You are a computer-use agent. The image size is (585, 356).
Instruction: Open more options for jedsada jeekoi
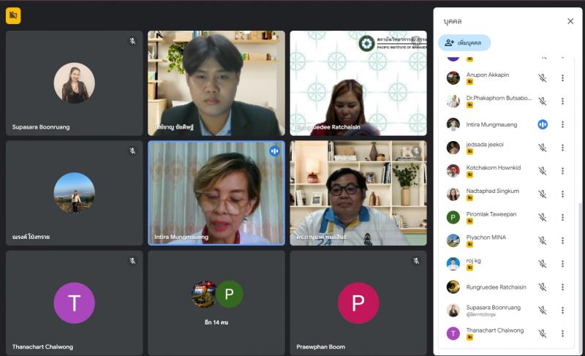pos(562,148)
